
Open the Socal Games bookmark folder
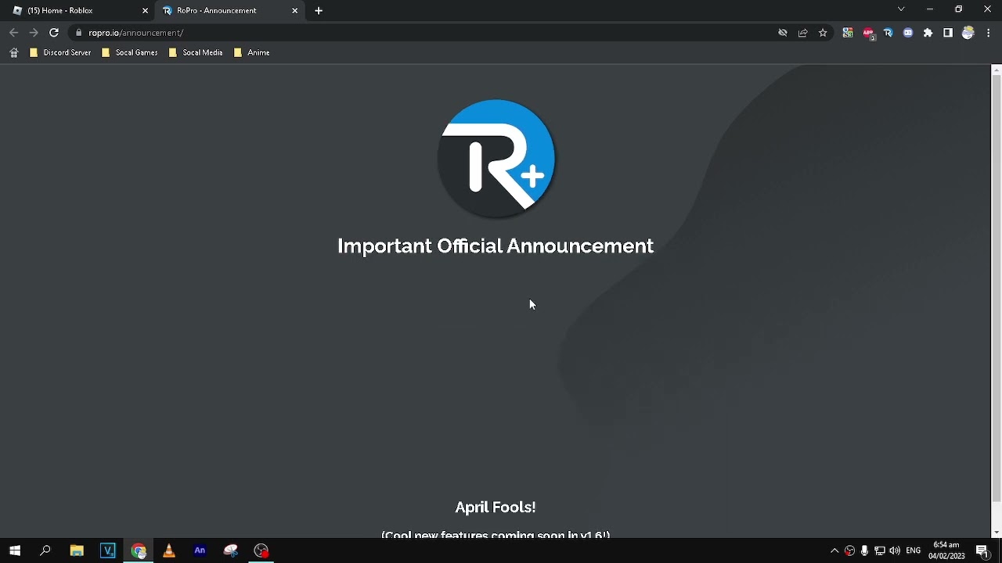(130, 52)
